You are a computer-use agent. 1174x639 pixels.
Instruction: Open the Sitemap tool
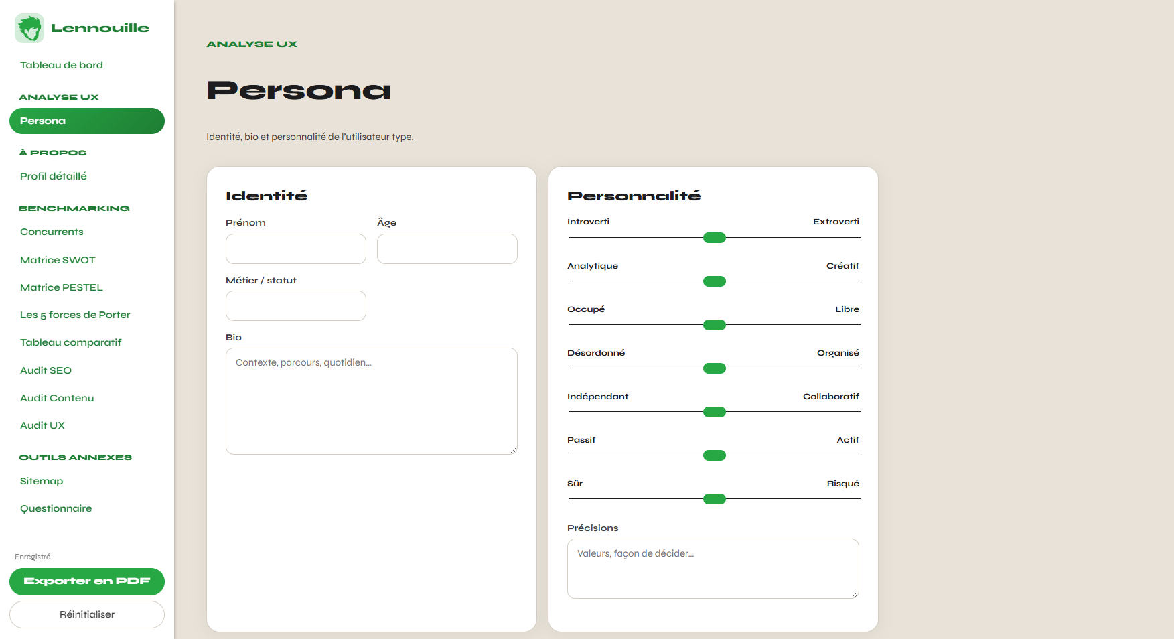coord(42,481)
